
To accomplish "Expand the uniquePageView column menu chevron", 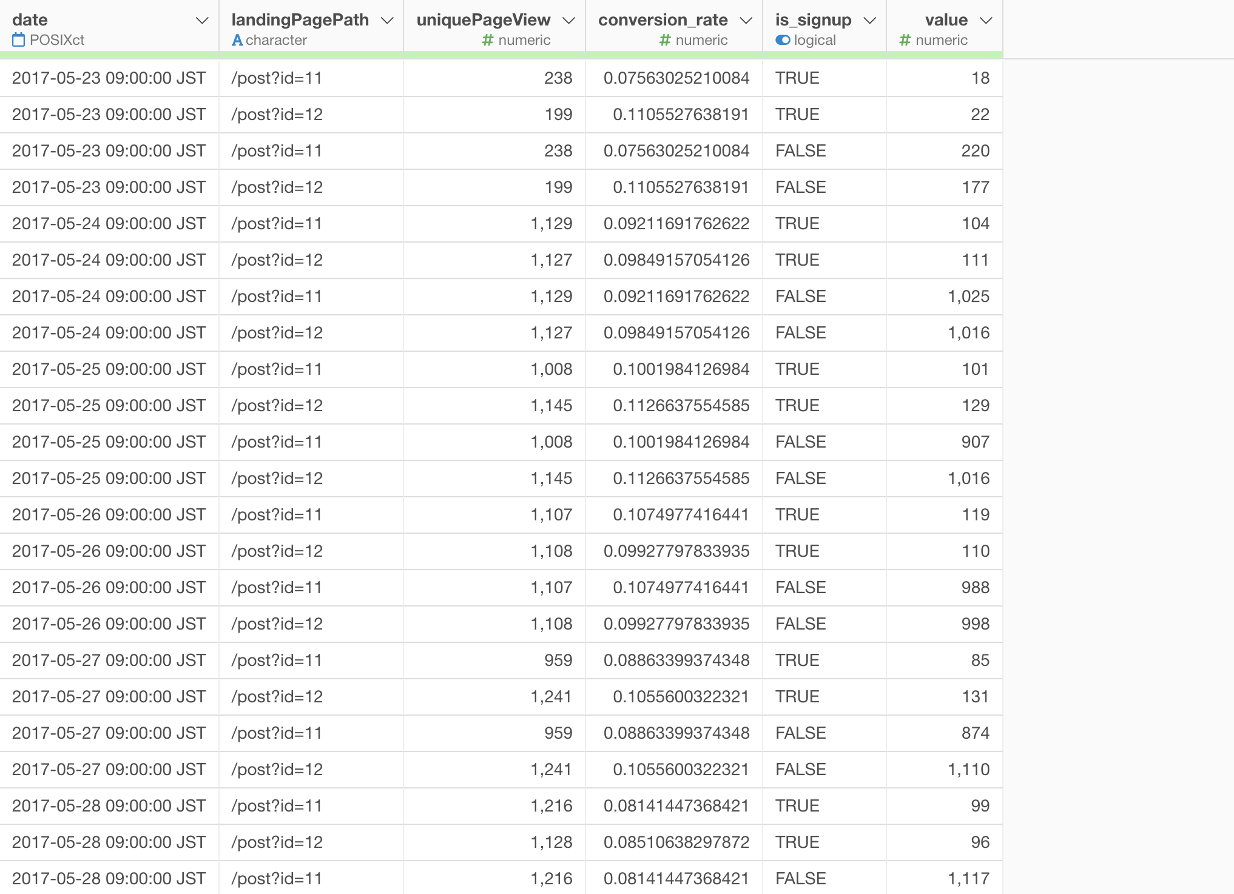I will click(x=568, y=21).
